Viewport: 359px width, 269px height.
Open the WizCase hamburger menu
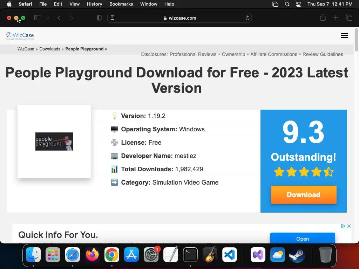click(344, 35)
